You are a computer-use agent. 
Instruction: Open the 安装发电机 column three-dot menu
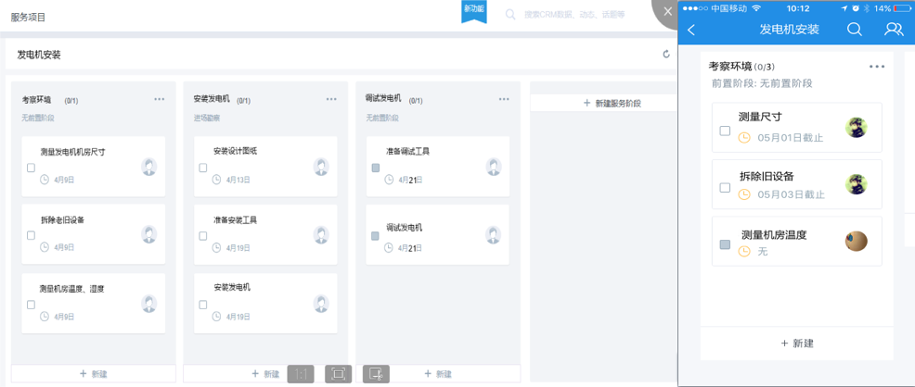pos(331,99)
